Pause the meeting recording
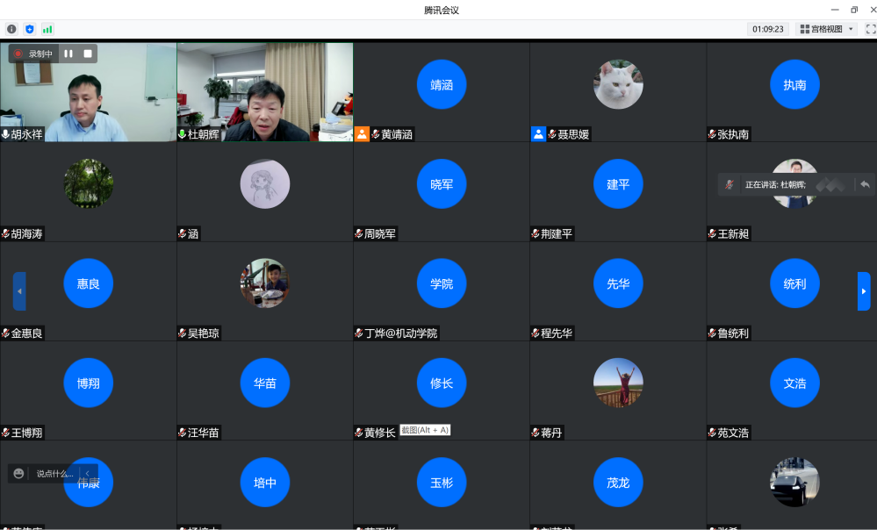The width and height of the screenshot is (877, 530). coord(68,54)
